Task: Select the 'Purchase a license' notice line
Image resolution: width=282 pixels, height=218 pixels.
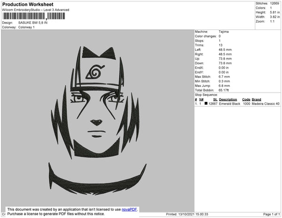Action: (56, 214)
